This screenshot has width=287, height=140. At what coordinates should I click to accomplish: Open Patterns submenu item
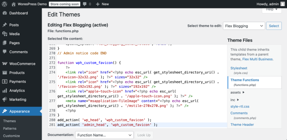tap(10, 128)
